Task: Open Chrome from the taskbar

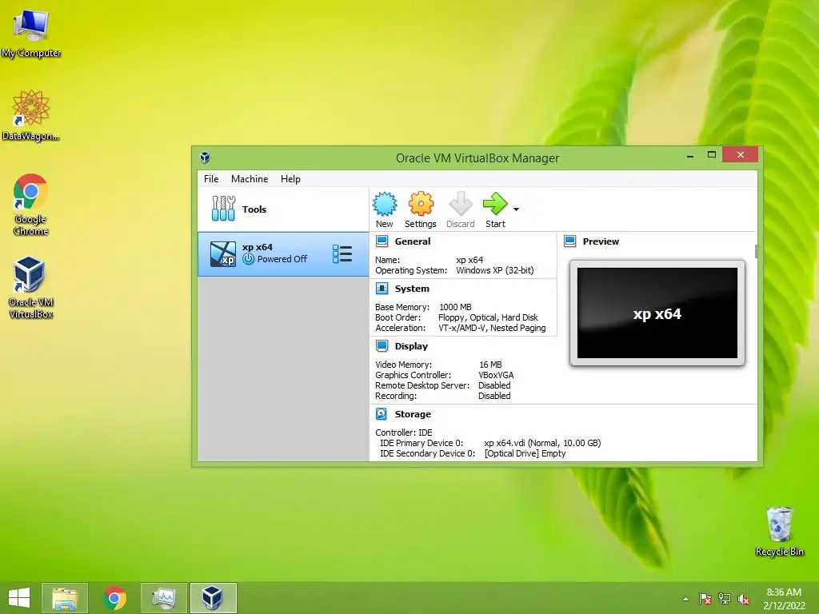Action: click(114, 598)
